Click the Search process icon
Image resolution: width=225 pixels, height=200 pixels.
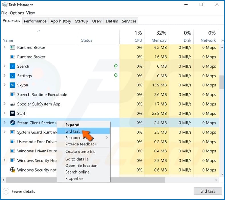click(x=13, y=66)
